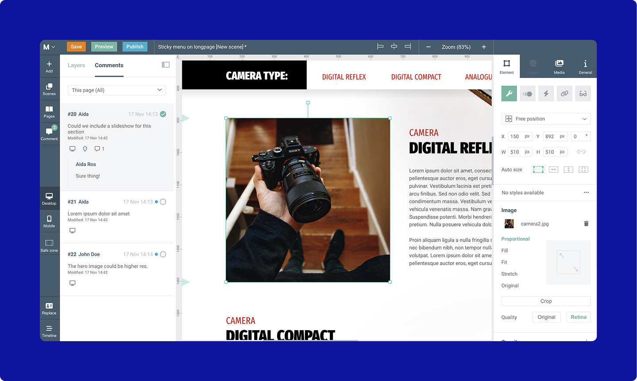Open the 'Free position' dropdown
The image size is (637, 381).
tap(545, 119)
